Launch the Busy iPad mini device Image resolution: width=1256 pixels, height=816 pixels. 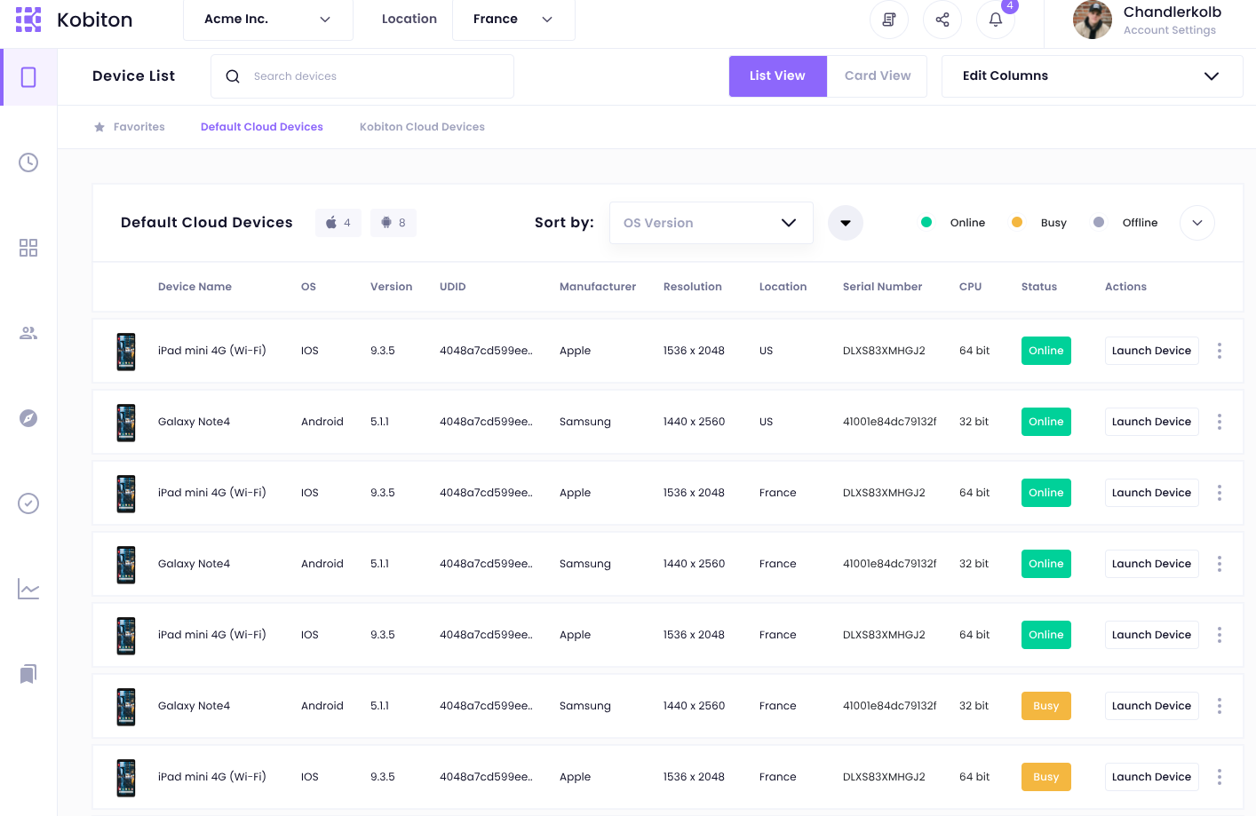tap(1152, 777)
